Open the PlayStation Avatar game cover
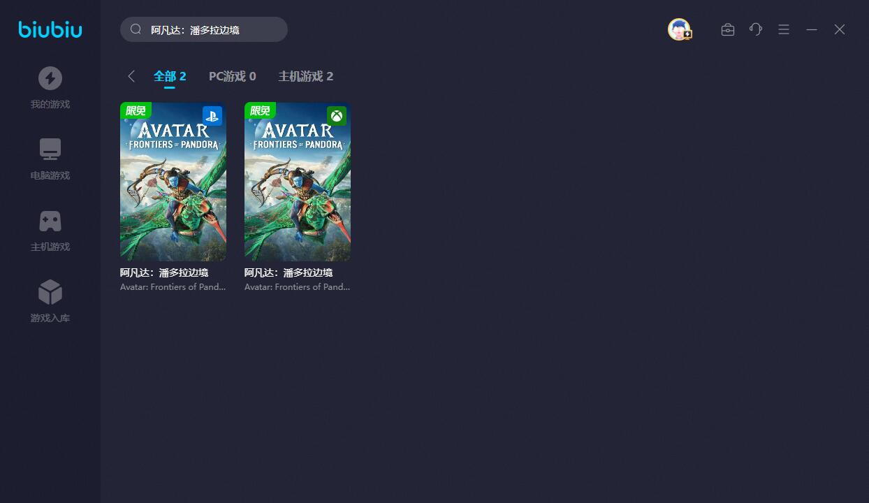The image size is (869, 503). pos(173,182)
